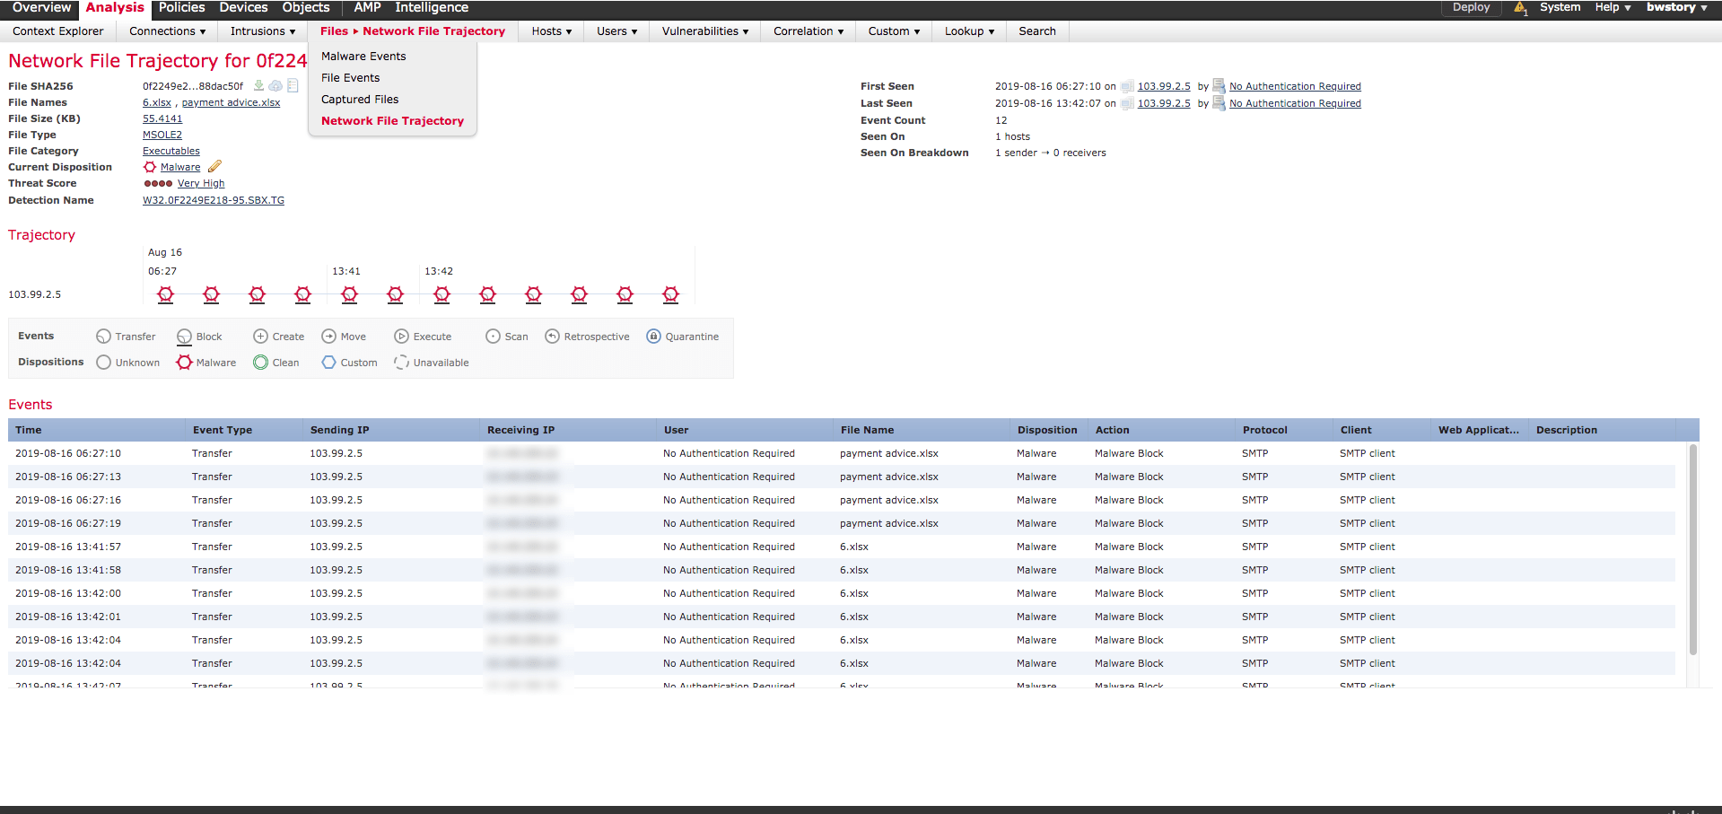1722x814 pixels.
Task: Click the cloud submit icon beside SHA256
Action: (275, 86)
